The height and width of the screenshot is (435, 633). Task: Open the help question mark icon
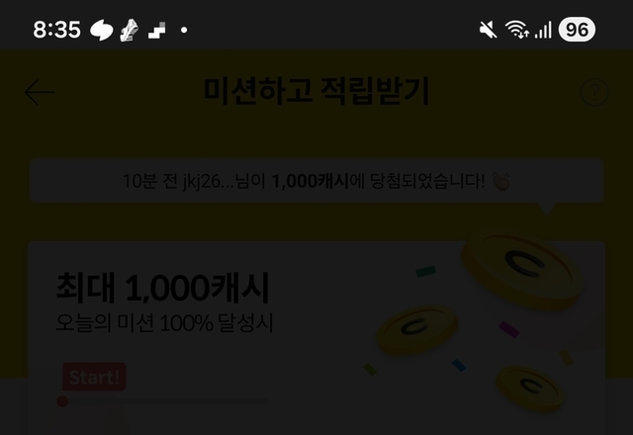tap(594, 92)
